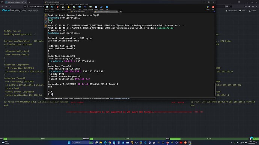
Task: Click the browser Reload button
Action: [10, 6]
